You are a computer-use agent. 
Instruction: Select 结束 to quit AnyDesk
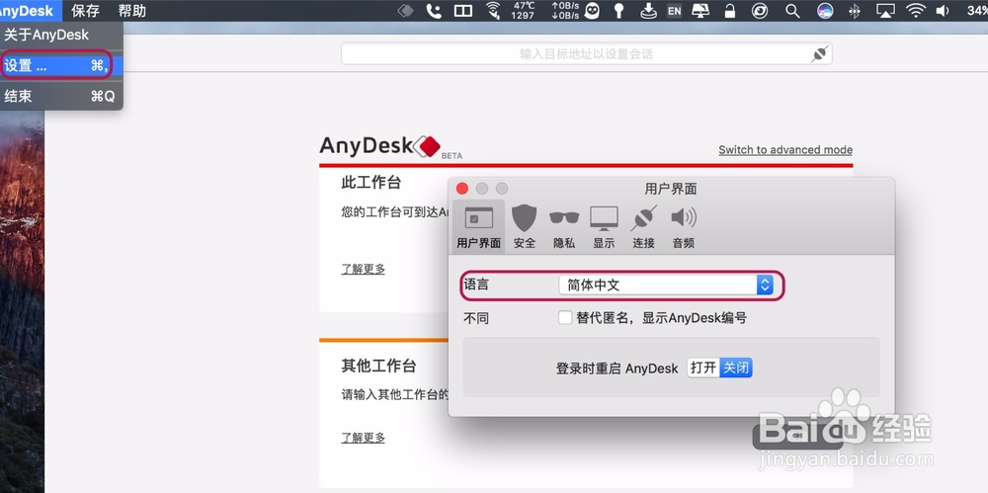point(61,97)
